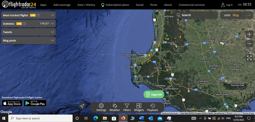Viewport: 255px width, 122px height.
Task: Click the green Upgrade button
Action: (x=154, y=94)
